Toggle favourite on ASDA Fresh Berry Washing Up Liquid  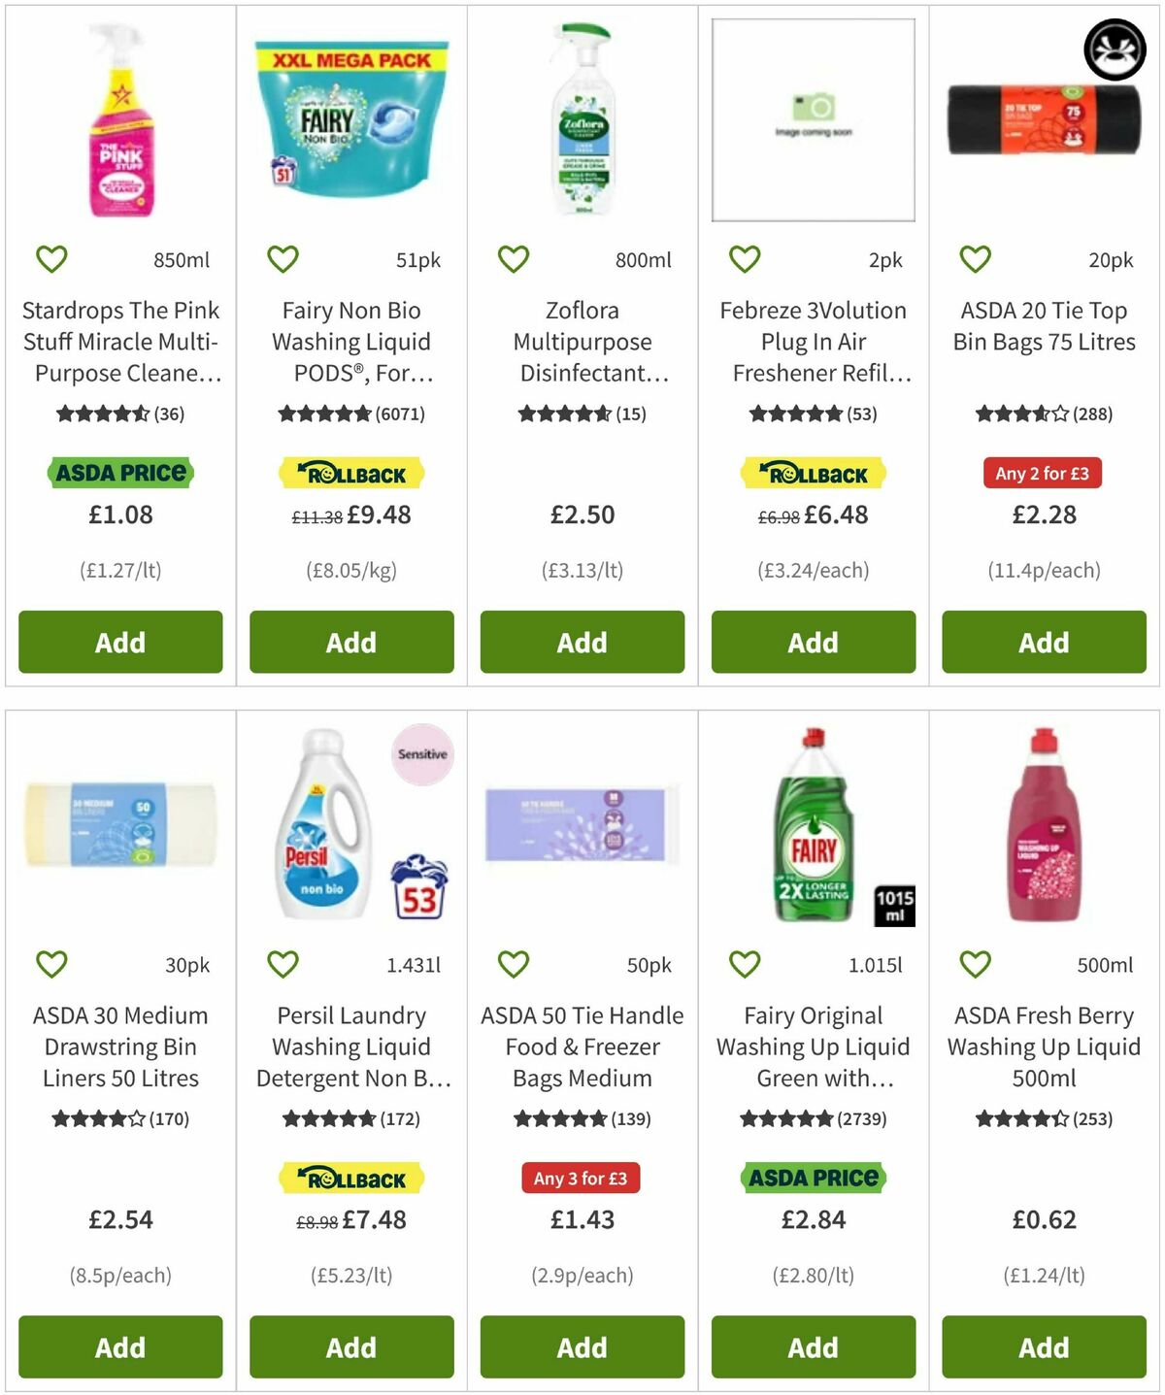point(975,964)
